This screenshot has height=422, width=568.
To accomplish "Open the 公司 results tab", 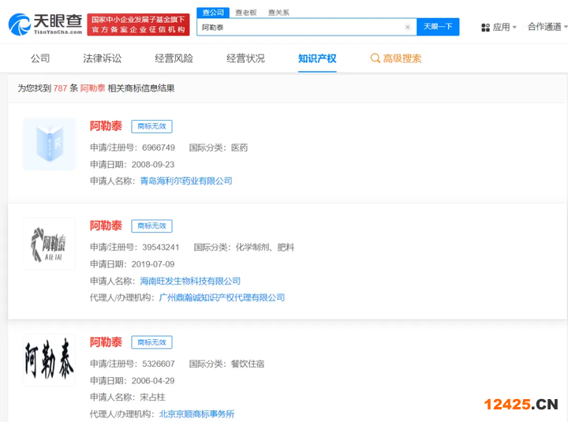I will (40, 58).
